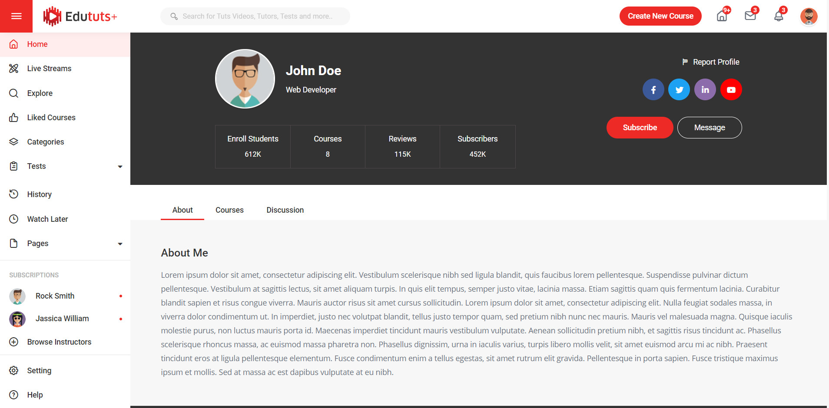The width and height of the screenshot is (829, 408).
Task: Switch to the Discussion tab
Action: pos(285,210)
